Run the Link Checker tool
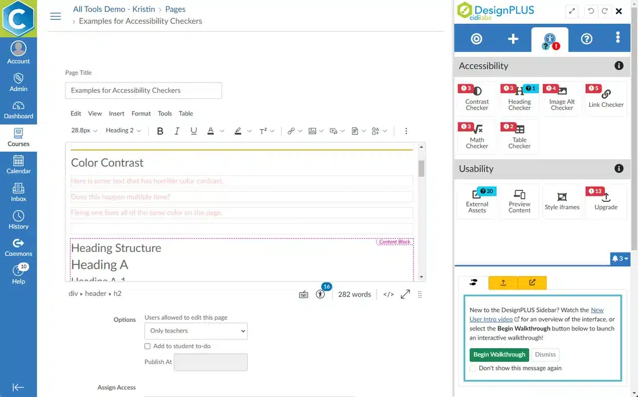The image size is (638, 397). tap(606, 99)
